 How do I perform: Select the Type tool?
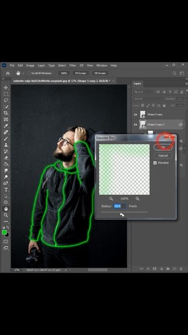coord(6,189)
